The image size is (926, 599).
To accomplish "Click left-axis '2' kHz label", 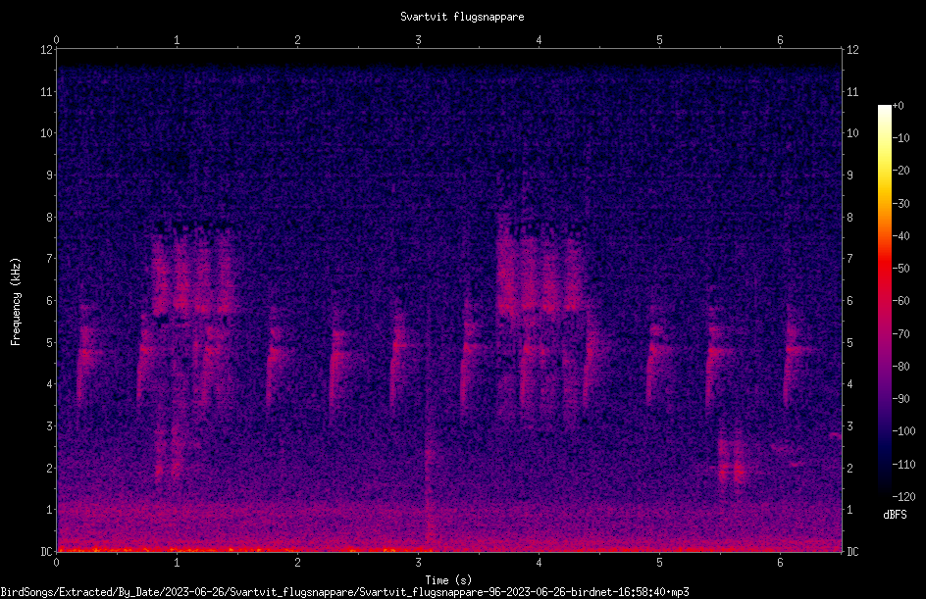I will 50,468.
